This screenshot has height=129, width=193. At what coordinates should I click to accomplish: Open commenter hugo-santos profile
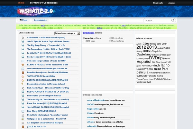93,109
